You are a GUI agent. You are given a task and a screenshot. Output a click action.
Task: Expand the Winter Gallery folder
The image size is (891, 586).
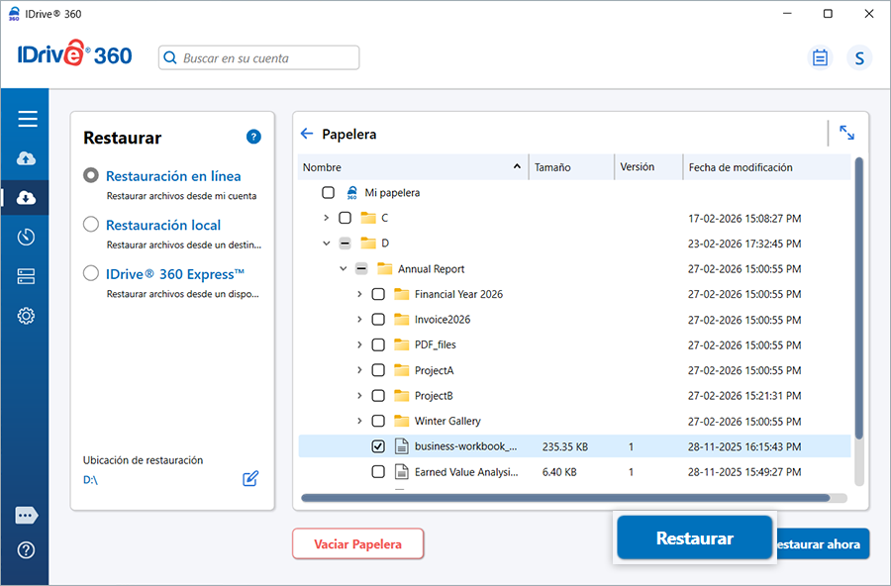click(x=359, y=421)
